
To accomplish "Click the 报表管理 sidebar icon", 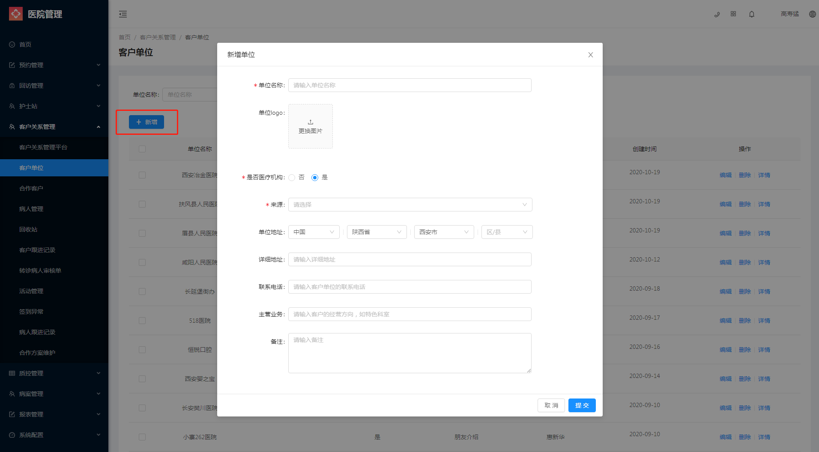I will (x=12, y=414).
